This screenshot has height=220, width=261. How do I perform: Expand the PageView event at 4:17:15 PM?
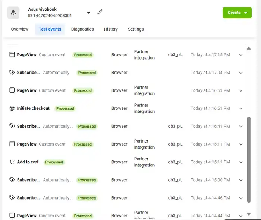(241, 55)
